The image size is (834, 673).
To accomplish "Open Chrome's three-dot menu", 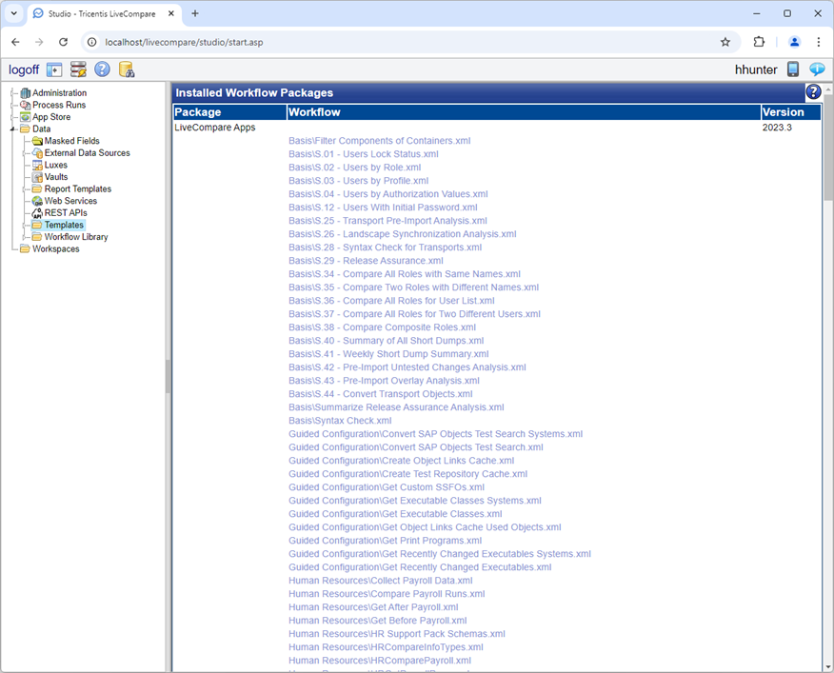I will click(x=819, y=42).
